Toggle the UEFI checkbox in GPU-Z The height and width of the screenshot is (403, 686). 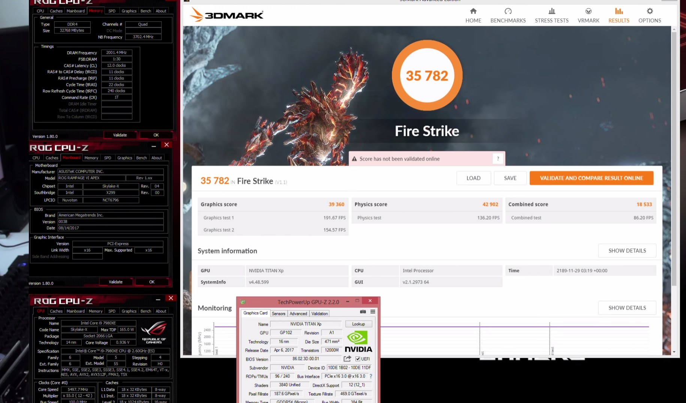point(358,359)
